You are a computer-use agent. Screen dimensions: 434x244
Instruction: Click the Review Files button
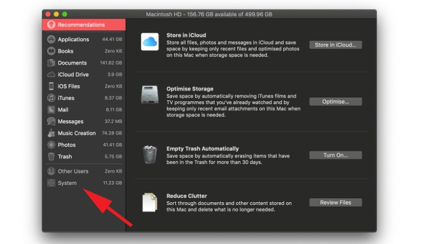click(336, 203)
